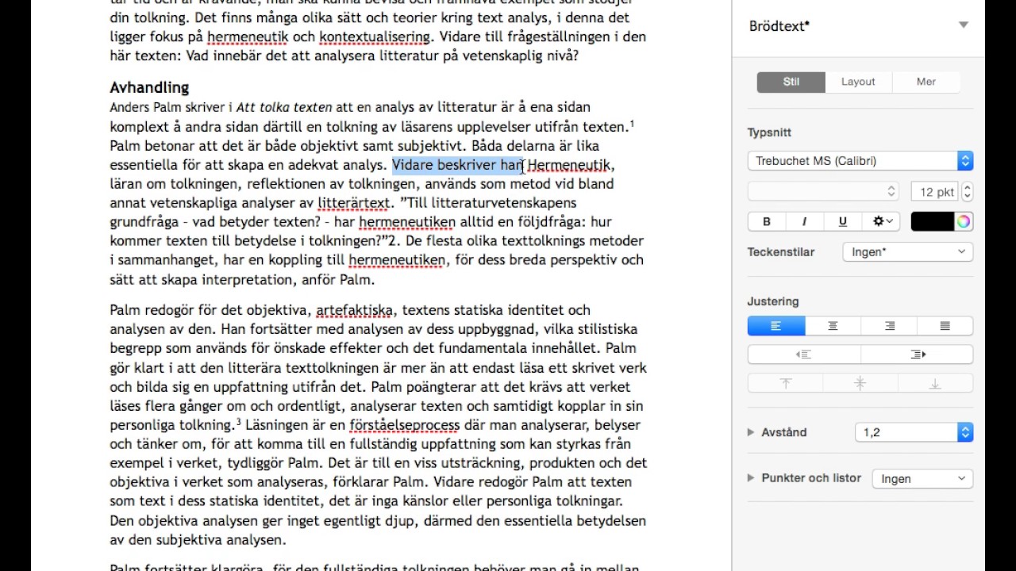Click the Avhandling heading in the document
This screenshot has width=1016, height=571.
click(149, 87)
